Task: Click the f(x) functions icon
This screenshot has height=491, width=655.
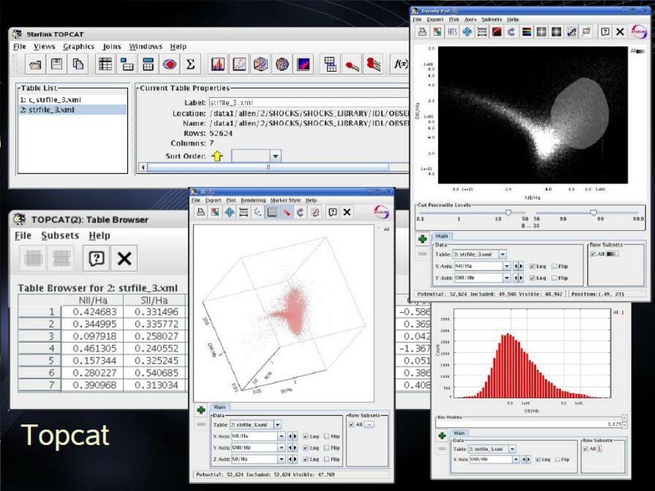Action: (x=400, y=65)
